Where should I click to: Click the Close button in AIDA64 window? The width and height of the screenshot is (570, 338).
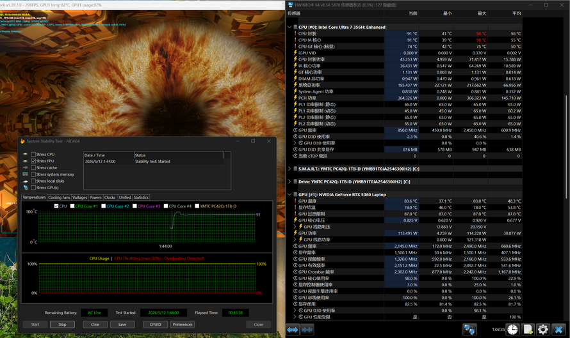tap(259, 325)
